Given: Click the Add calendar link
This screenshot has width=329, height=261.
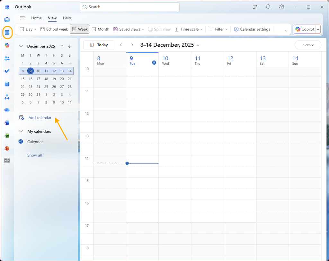Looking at the screenshot, I should [40, 118].
